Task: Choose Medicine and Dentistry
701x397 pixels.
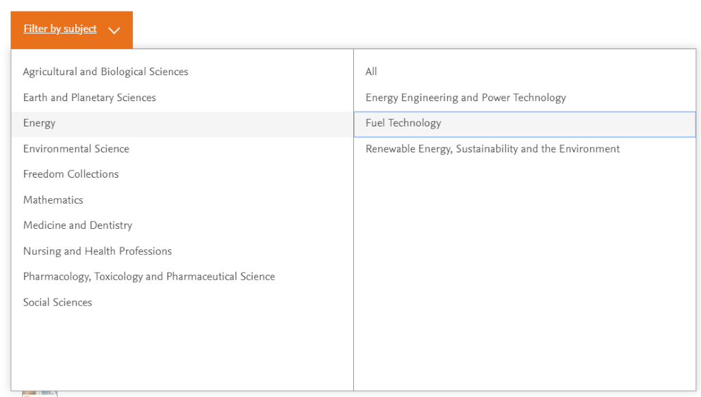Action: coord(182,225)
